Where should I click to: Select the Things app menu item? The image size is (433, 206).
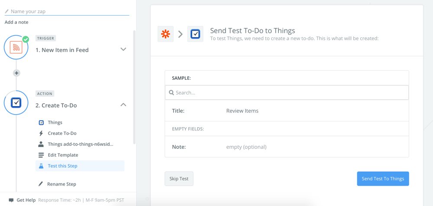click(x=55, y=122)
